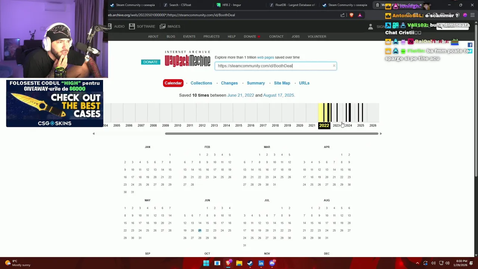The width and height of the screenshot is (478, 269).
Task: Follow the 'web pages' hyperlink
Action: tap(266, 57)
